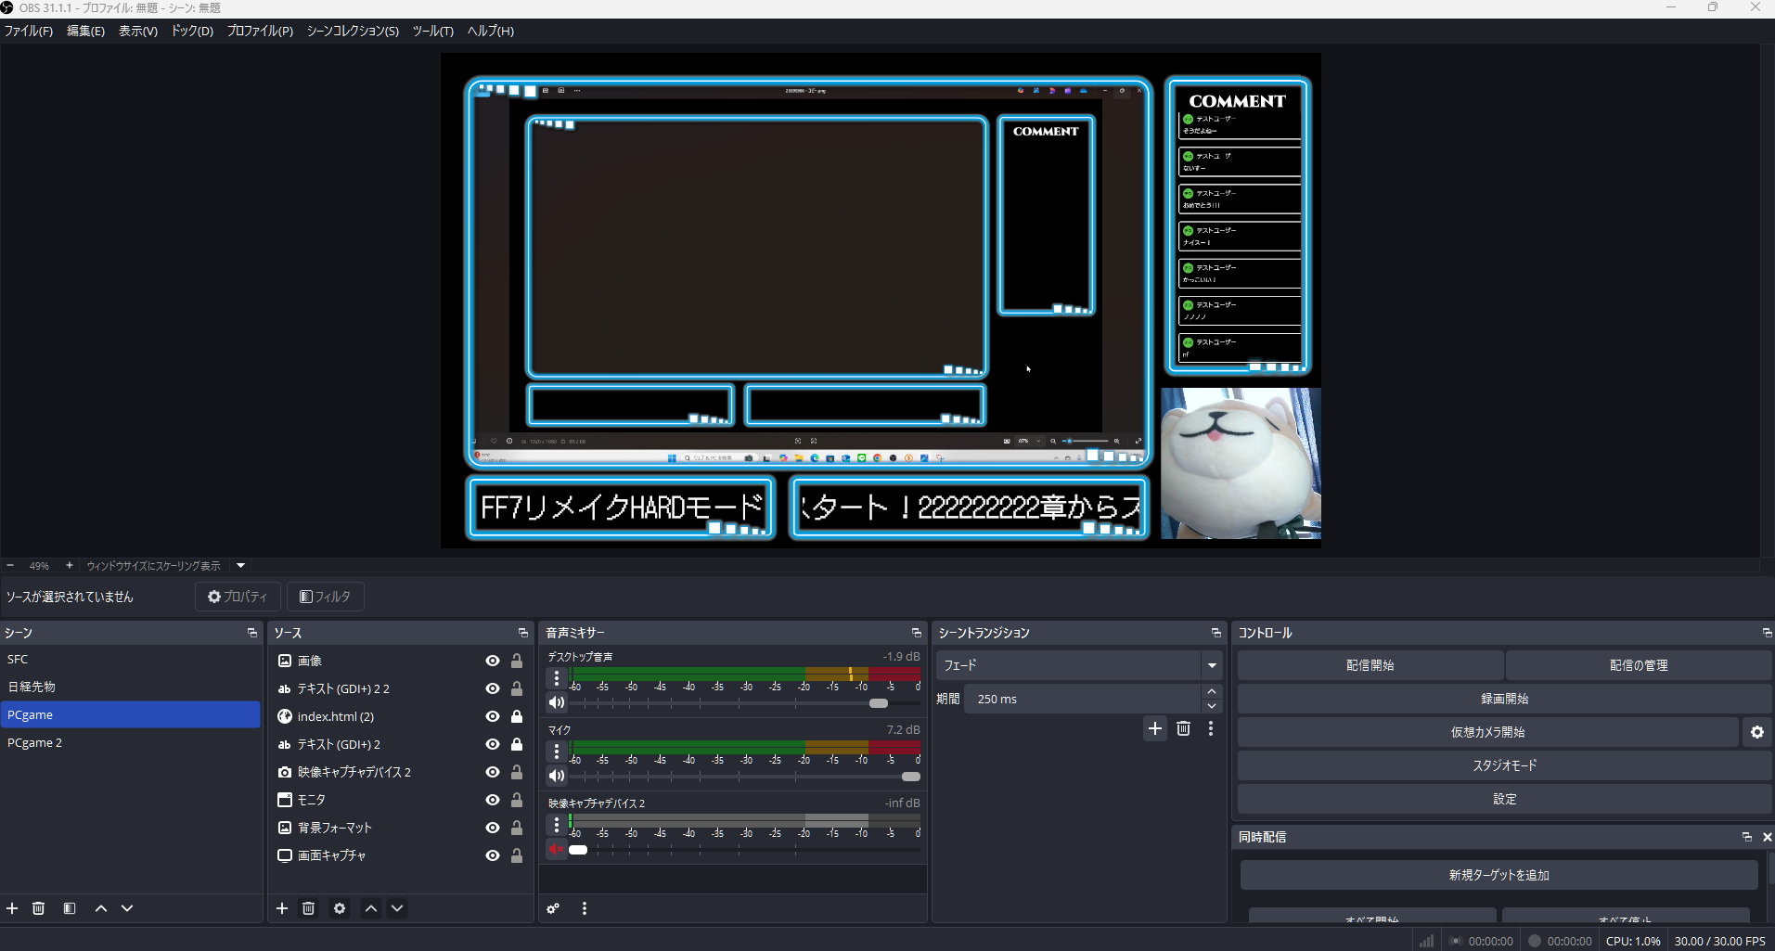This screenshot has width=1775, height=951.
Task: Add a new scene with plus icon
Action: click(x=12, y=908)
